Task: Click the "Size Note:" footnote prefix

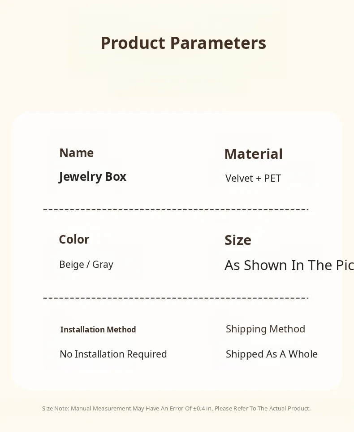Action: coord(56,409)
